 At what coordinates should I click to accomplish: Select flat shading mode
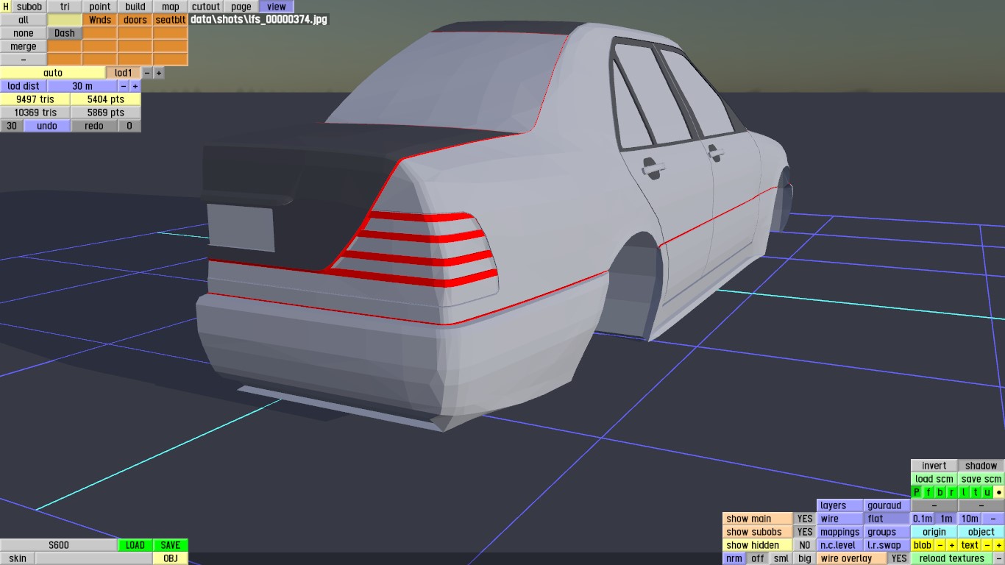coord(887,519)
